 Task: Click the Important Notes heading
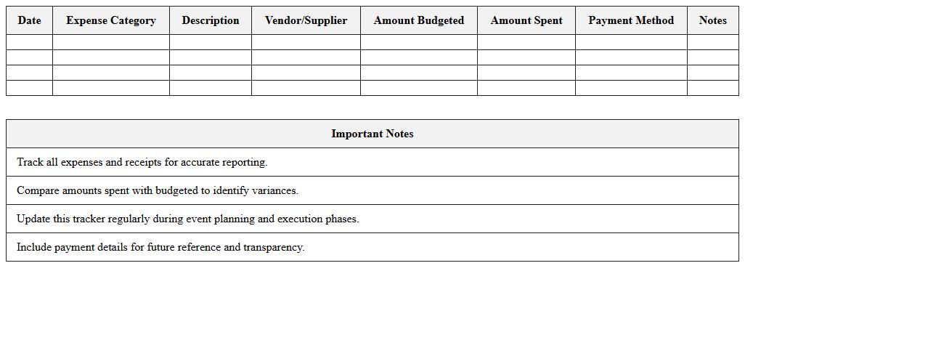tap(373, 134)
